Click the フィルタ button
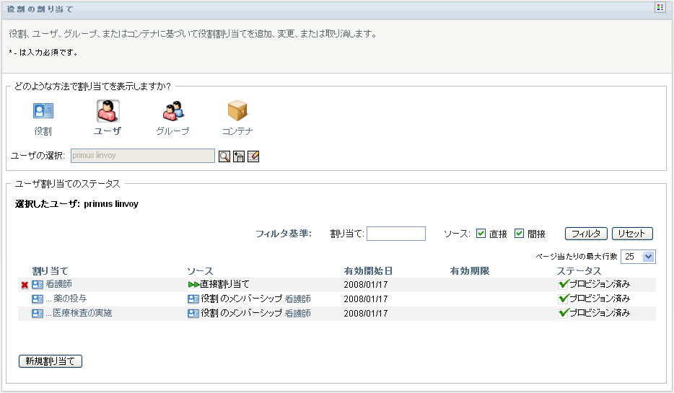This screenshot has height=393, width=674. 586,234
